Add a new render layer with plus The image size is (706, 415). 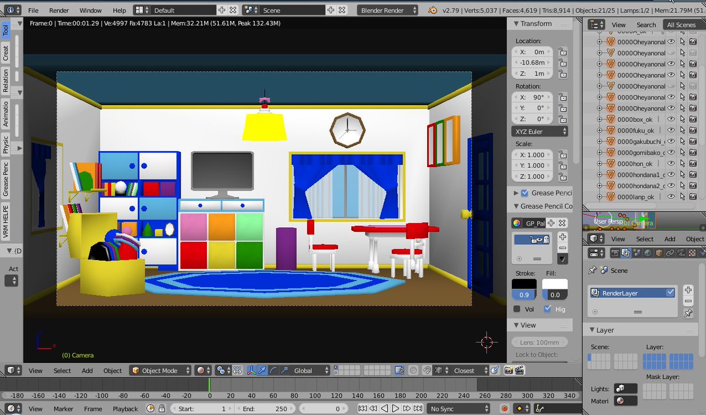pos(688,290)
